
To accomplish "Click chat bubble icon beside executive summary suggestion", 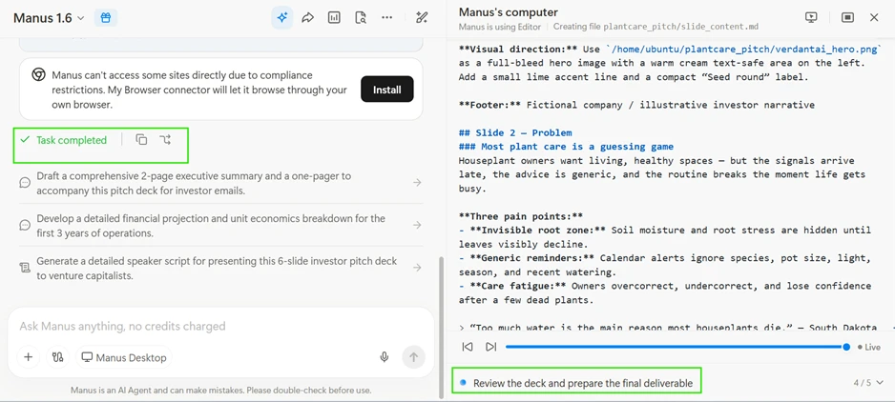I will (25, 183).
